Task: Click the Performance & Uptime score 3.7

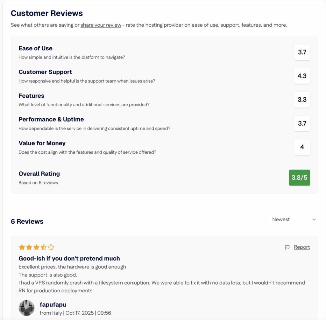Action: [x=302, y=123]
